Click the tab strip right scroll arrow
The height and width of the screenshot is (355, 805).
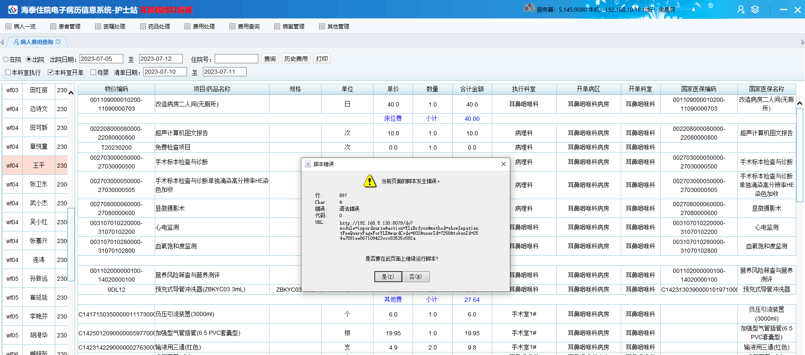pos(802,42)
